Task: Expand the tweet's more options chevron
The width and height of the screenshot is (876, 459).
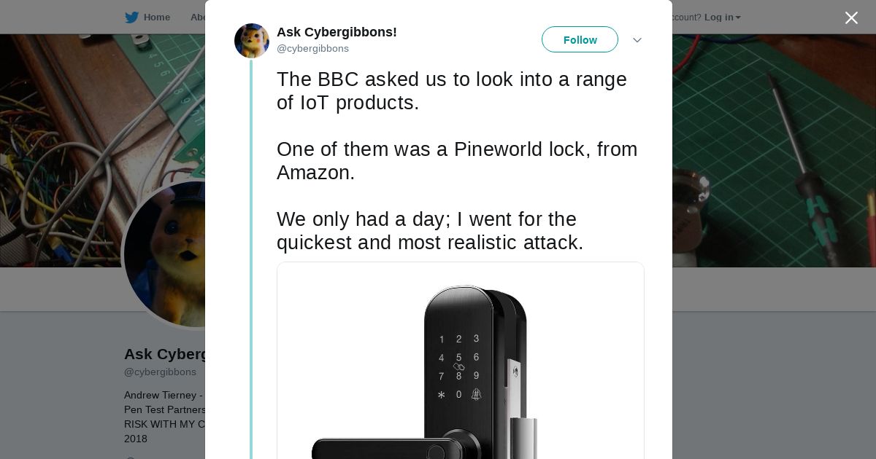Action: pyautogui.click(x=637, y=40)
